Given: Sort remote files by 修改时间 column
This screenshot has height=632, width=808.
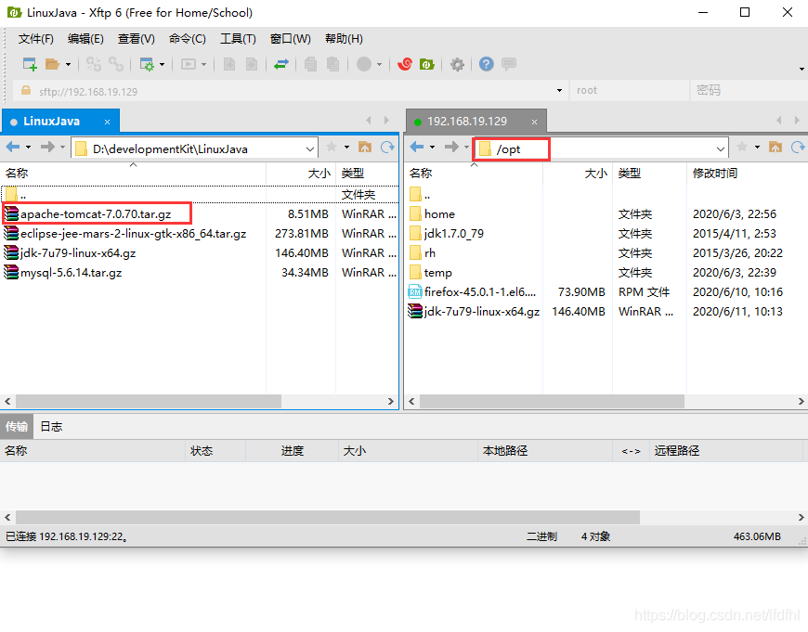Looking at the screenshot, I should pos(715,173).
